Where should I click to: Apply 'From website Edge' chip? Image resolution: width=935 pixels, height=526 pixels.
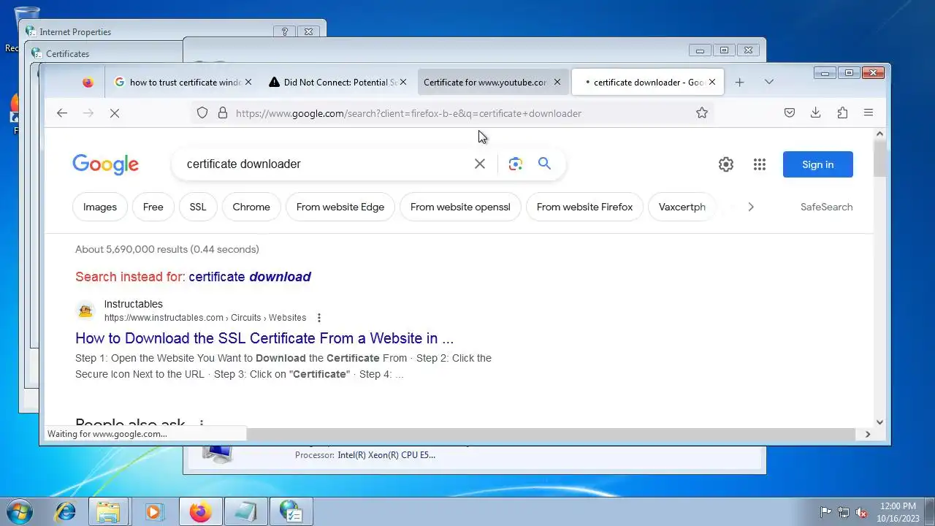(340, 207)
